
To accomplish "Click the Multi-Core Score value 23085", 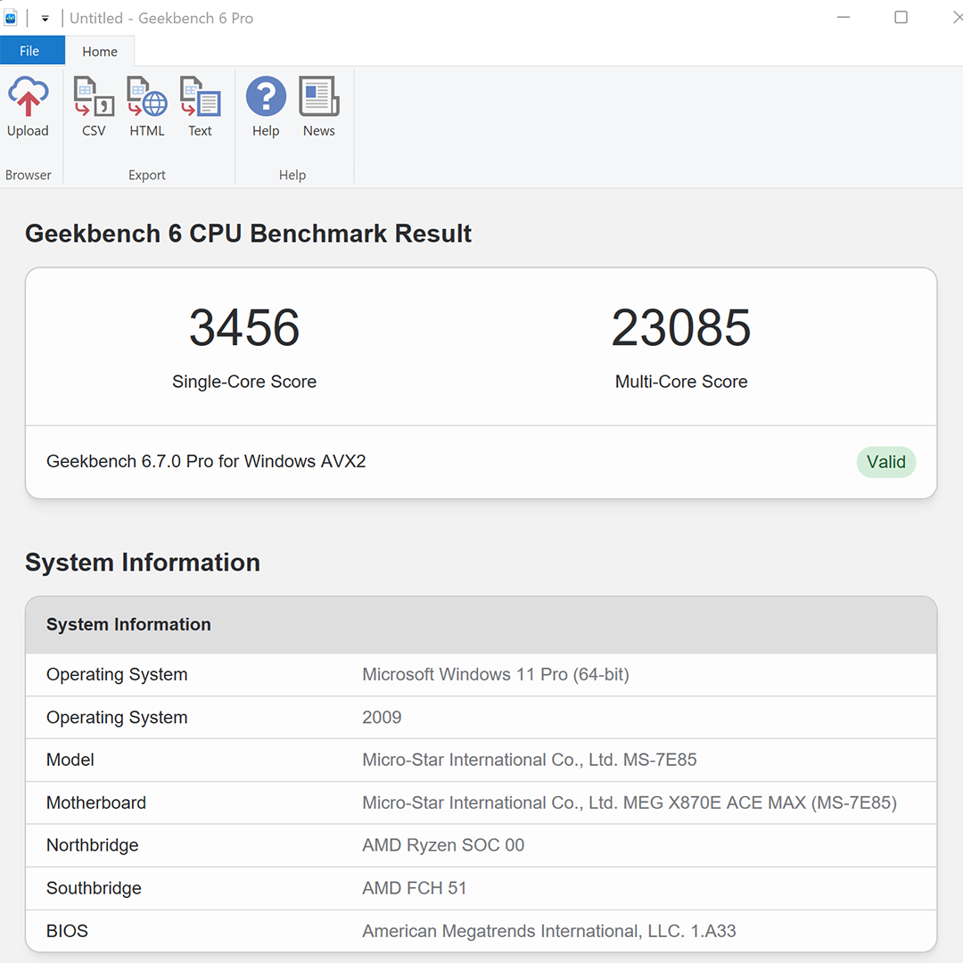I will click(x=680, y=327).
